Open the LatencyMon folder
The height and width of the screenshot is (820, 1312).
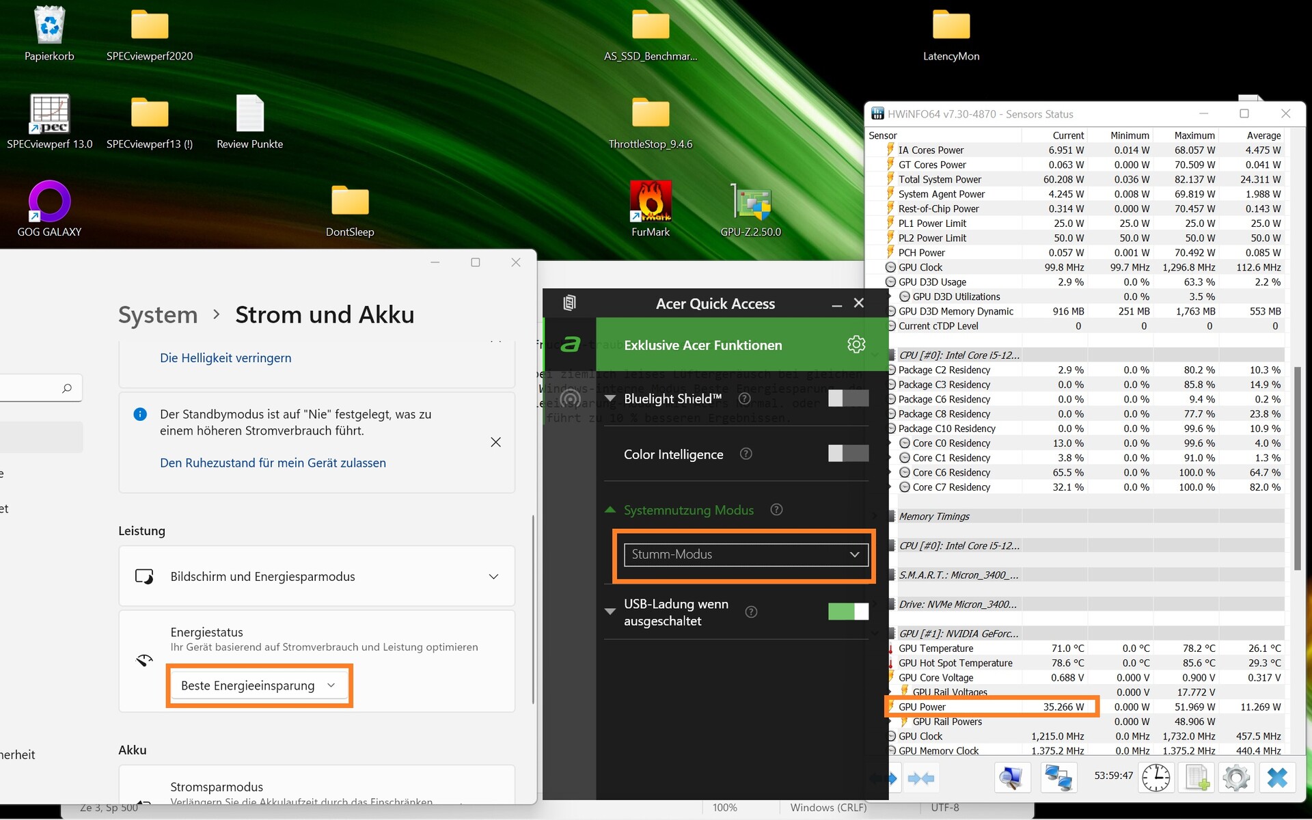click(x=951, y=33)
